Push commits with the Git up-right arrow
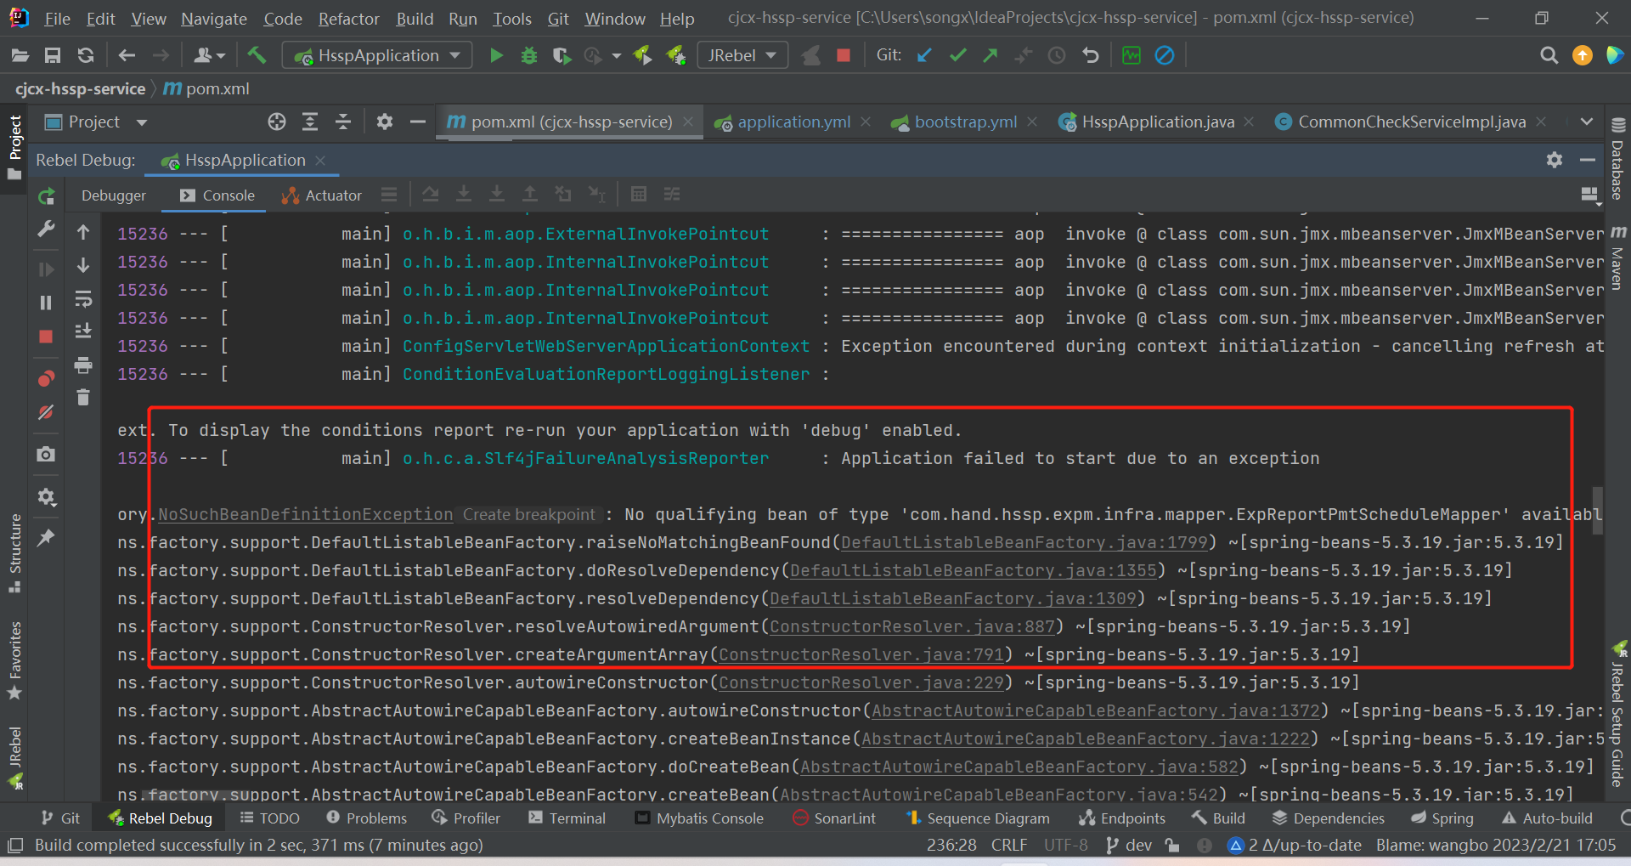Screen dimensions: 1631x866 pos(990,55)
